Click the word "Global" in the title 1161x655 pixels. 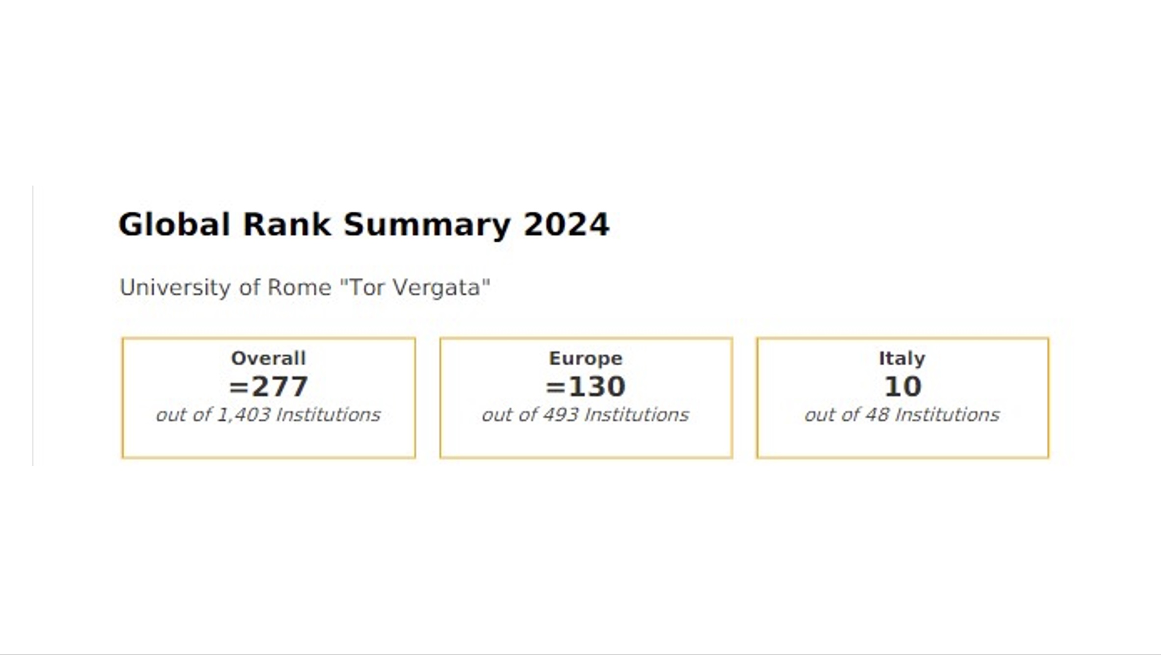click(174, 225)
